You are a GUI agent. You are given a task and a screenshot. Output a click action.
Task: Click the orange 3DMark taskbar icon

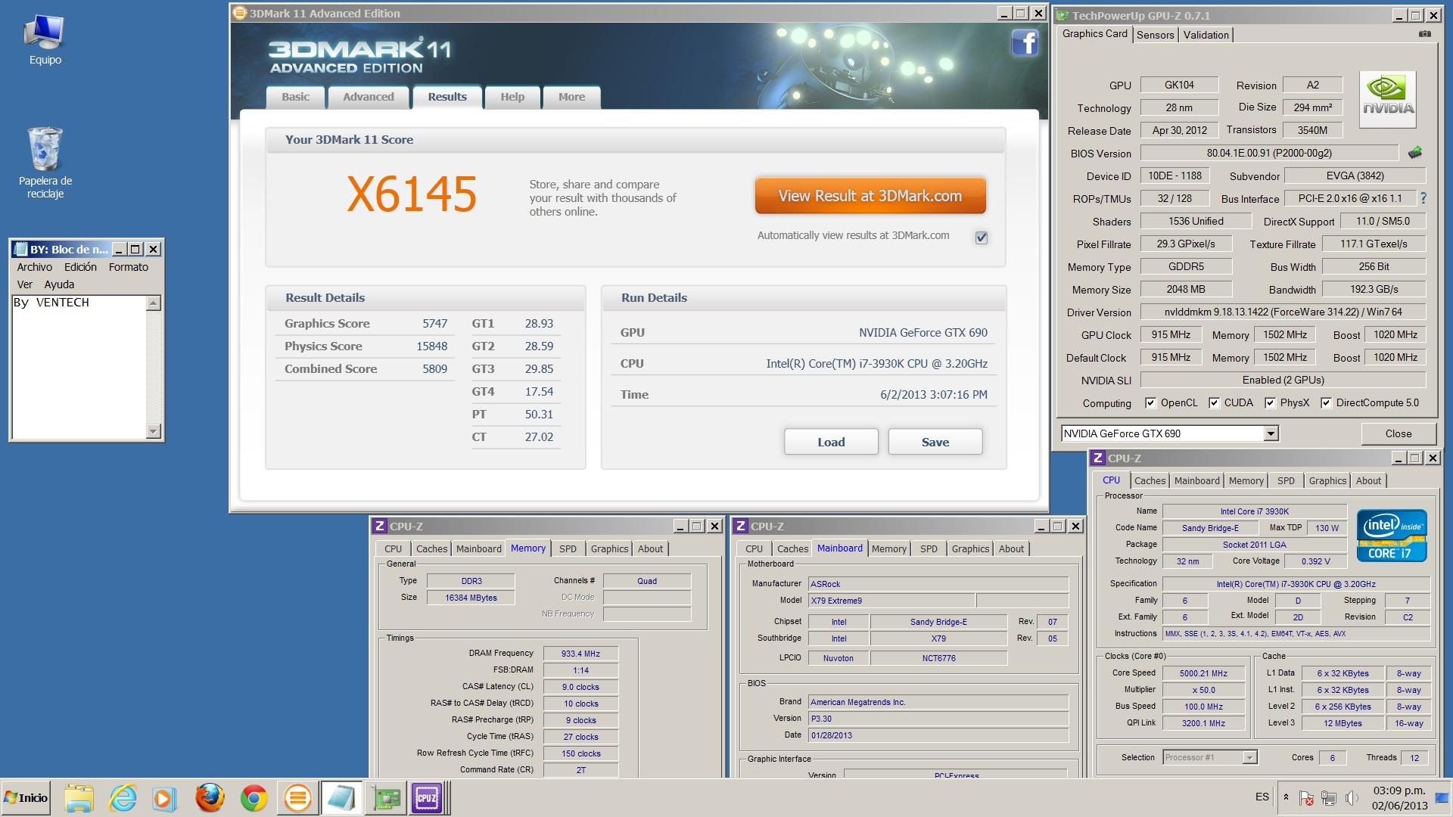click(x=297, y=798)
